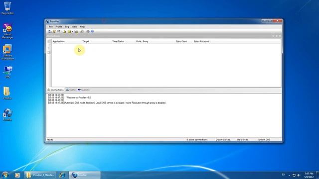The height and width of the screenshot is (179, 319).
Task: Close the Connections panel with its X
Action: (280, 36)
